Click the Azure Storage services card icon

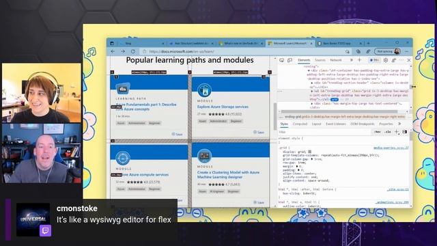[204, 90]
